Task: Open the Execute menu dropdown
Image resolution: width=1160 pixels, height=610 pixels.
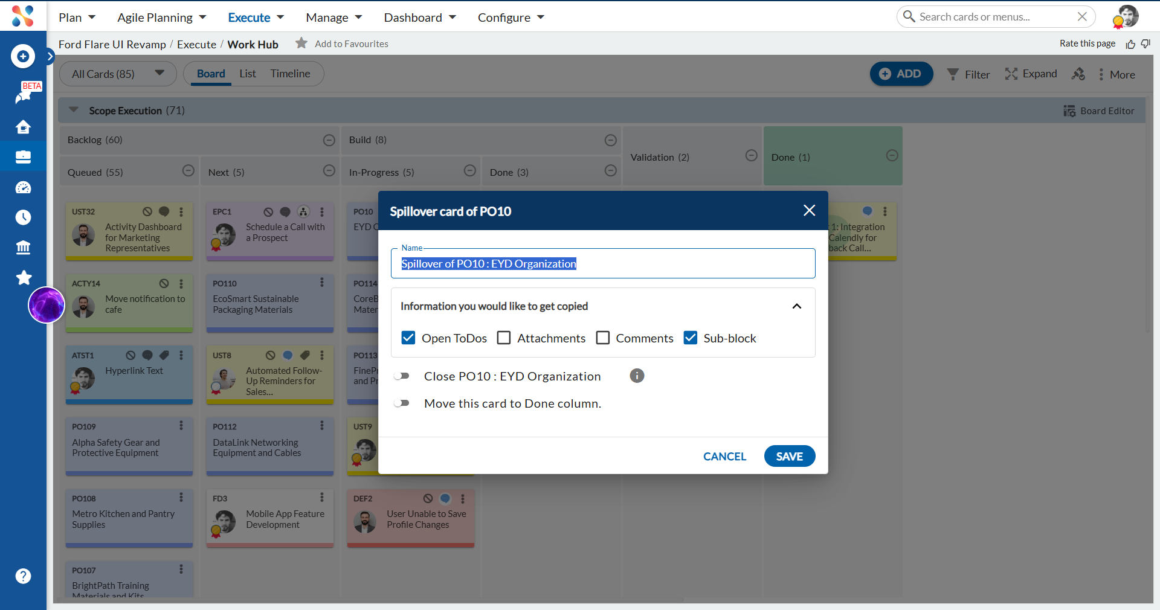Action: [256, 18]
